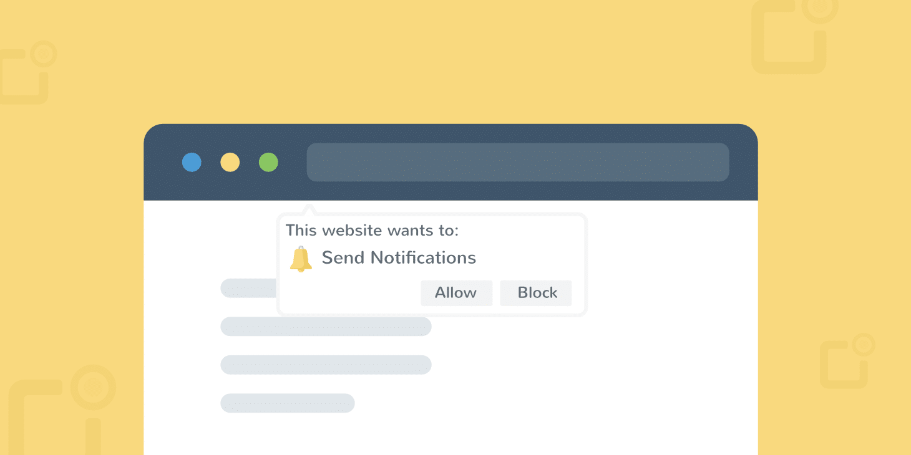
Task: Click the yellow window control dot
Action: point(230,163)
